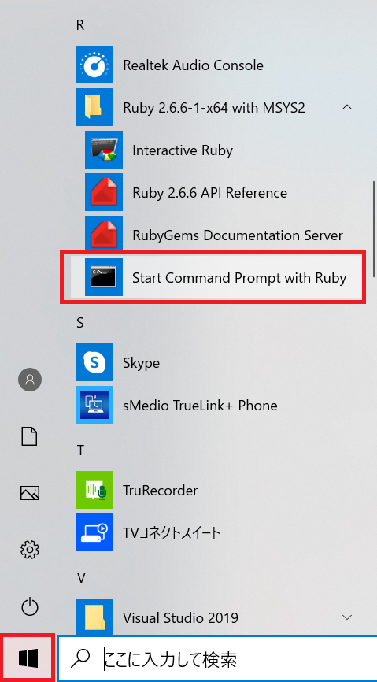Open the Pictures icon in the sidebar
This screenshot has height=682, width=377.
[x=30, y=493]
